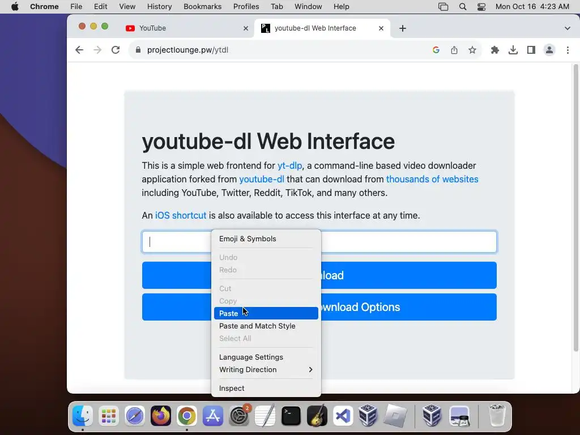This screenshot has height=435, width=580.
Task: Open Visual Studio Code from the Dock
Action: click(x=343, y=416)
